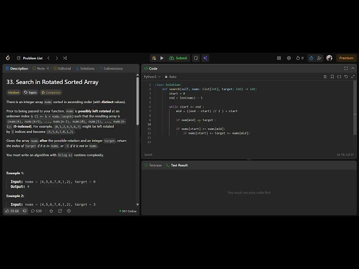Click the format code icon
Screen dimensions: 359x269
tap(325, 77)
